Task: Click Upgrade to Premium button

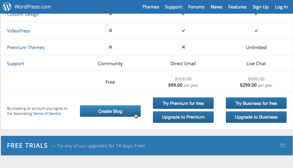Action: coord(183,117)
